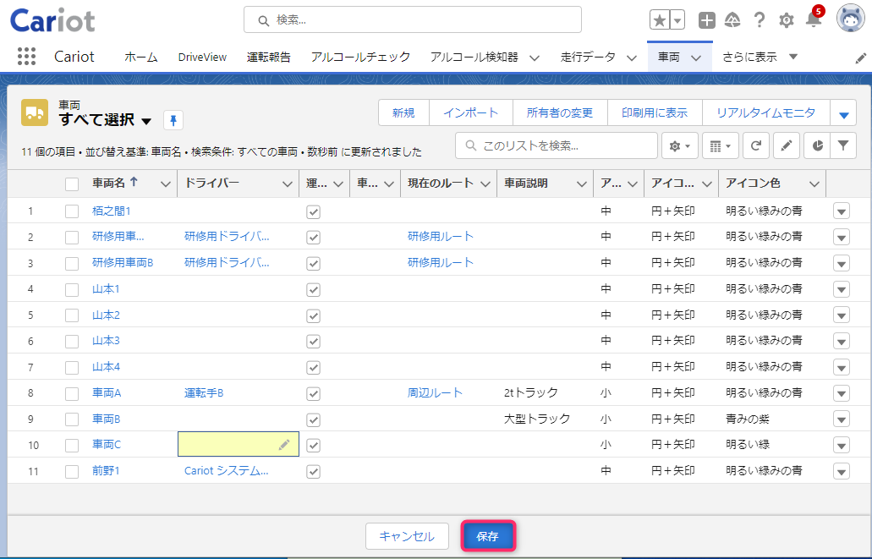Click the 印刷用に表示 button
The image size is (872, 559).
(x=655, y=113)
